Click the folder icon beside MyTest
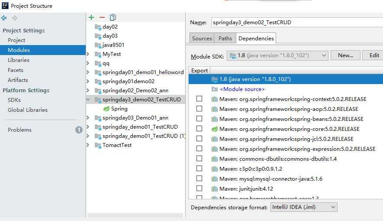 98,54
